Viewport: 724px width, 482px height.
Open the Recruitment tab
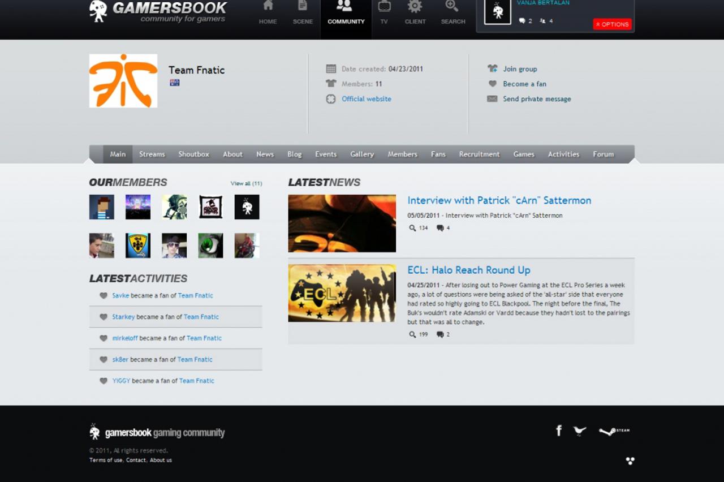pyautogui.click(x=479, y=154)
